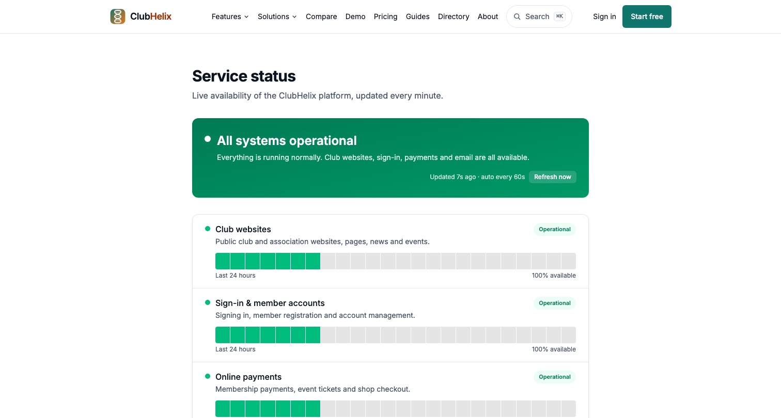Click Last 24 hours under Sign-in accounts
781x418 pixels.
tap(236, 349)
